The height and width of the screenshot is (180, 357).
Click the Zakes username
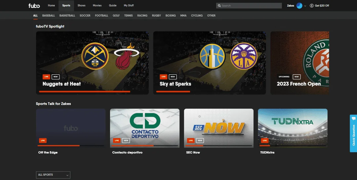click(291, 6)
